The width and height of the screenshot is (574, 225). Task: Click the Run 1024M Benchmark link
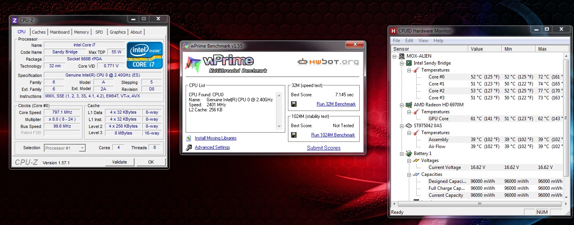[x=333, y=135]
